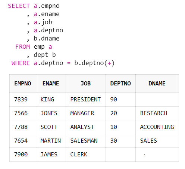The image size is (185, 169).
Task: Select cell 7566 in the EMPNO column
Action: point(23,113)
